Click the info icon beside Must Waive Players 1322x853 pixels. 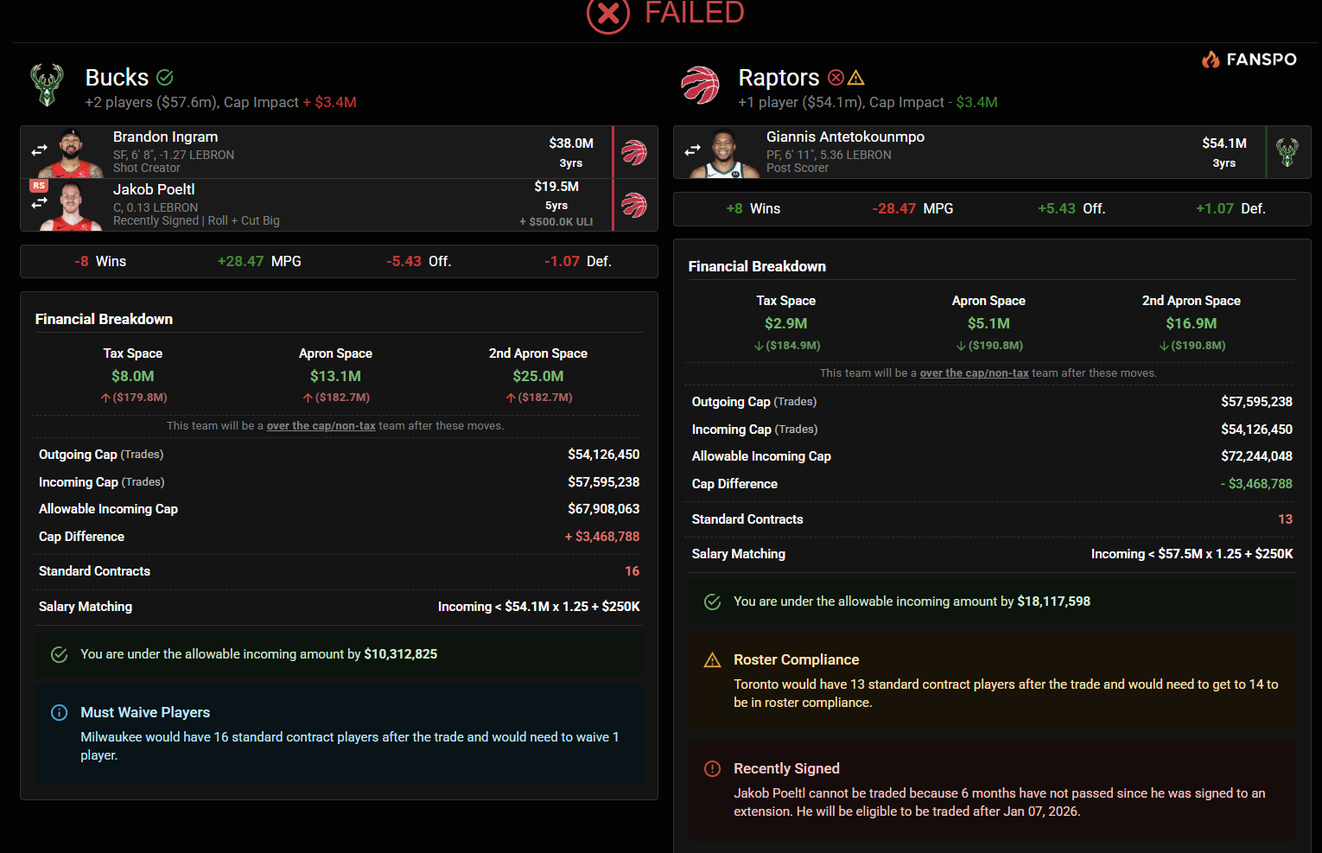pos(60,712)
